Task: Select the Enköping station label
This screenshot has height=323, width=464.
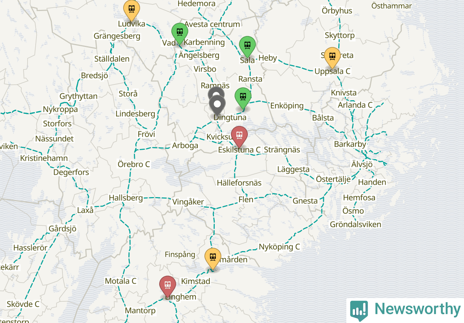Action: [x=287, y=106]
